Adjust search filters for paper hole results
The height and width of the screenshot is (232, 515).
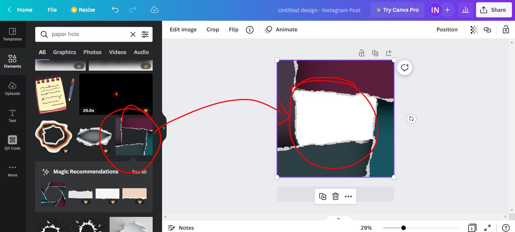click(x=145, y=34)
